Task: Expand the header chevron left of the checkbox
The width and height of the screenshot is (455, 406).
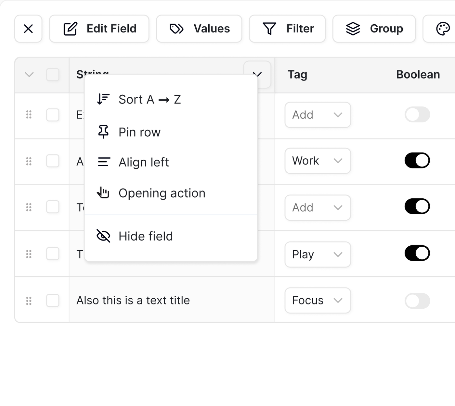Action: point(29,75)
